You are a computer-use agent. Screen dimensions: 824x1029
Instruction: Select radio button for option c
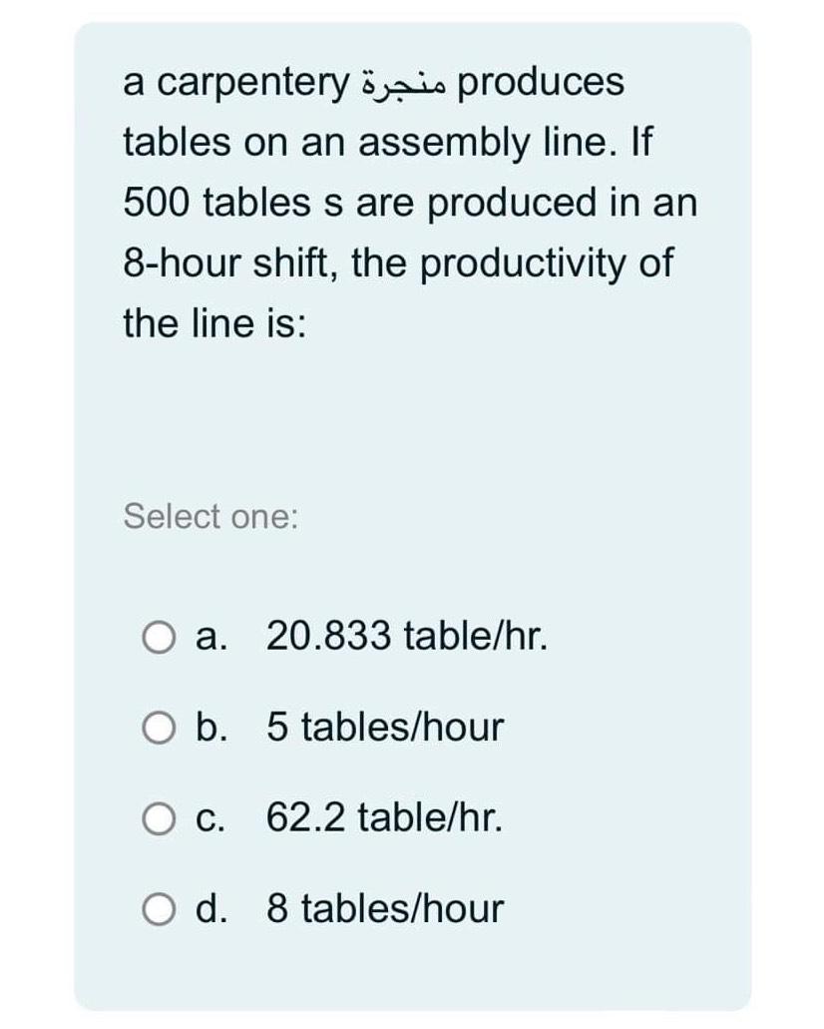tap(158, 818)
